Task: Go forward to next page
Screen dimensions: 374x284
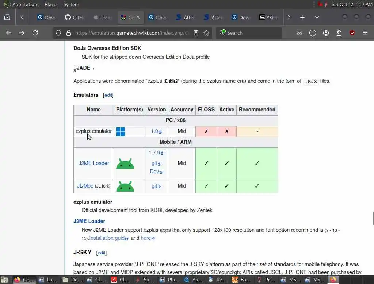Action: tap(22, 33)
